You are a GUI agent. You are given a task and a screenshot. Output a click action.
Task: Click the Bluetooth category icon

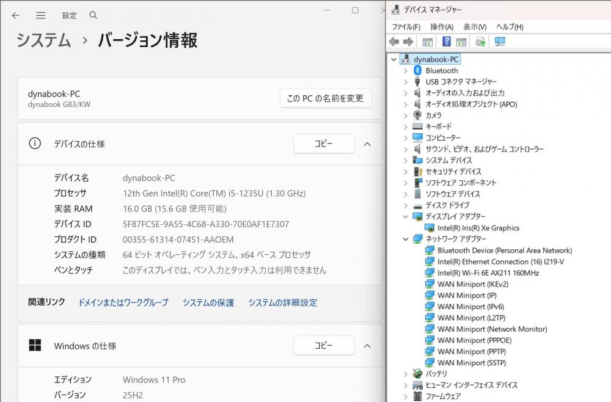[418, 70]
